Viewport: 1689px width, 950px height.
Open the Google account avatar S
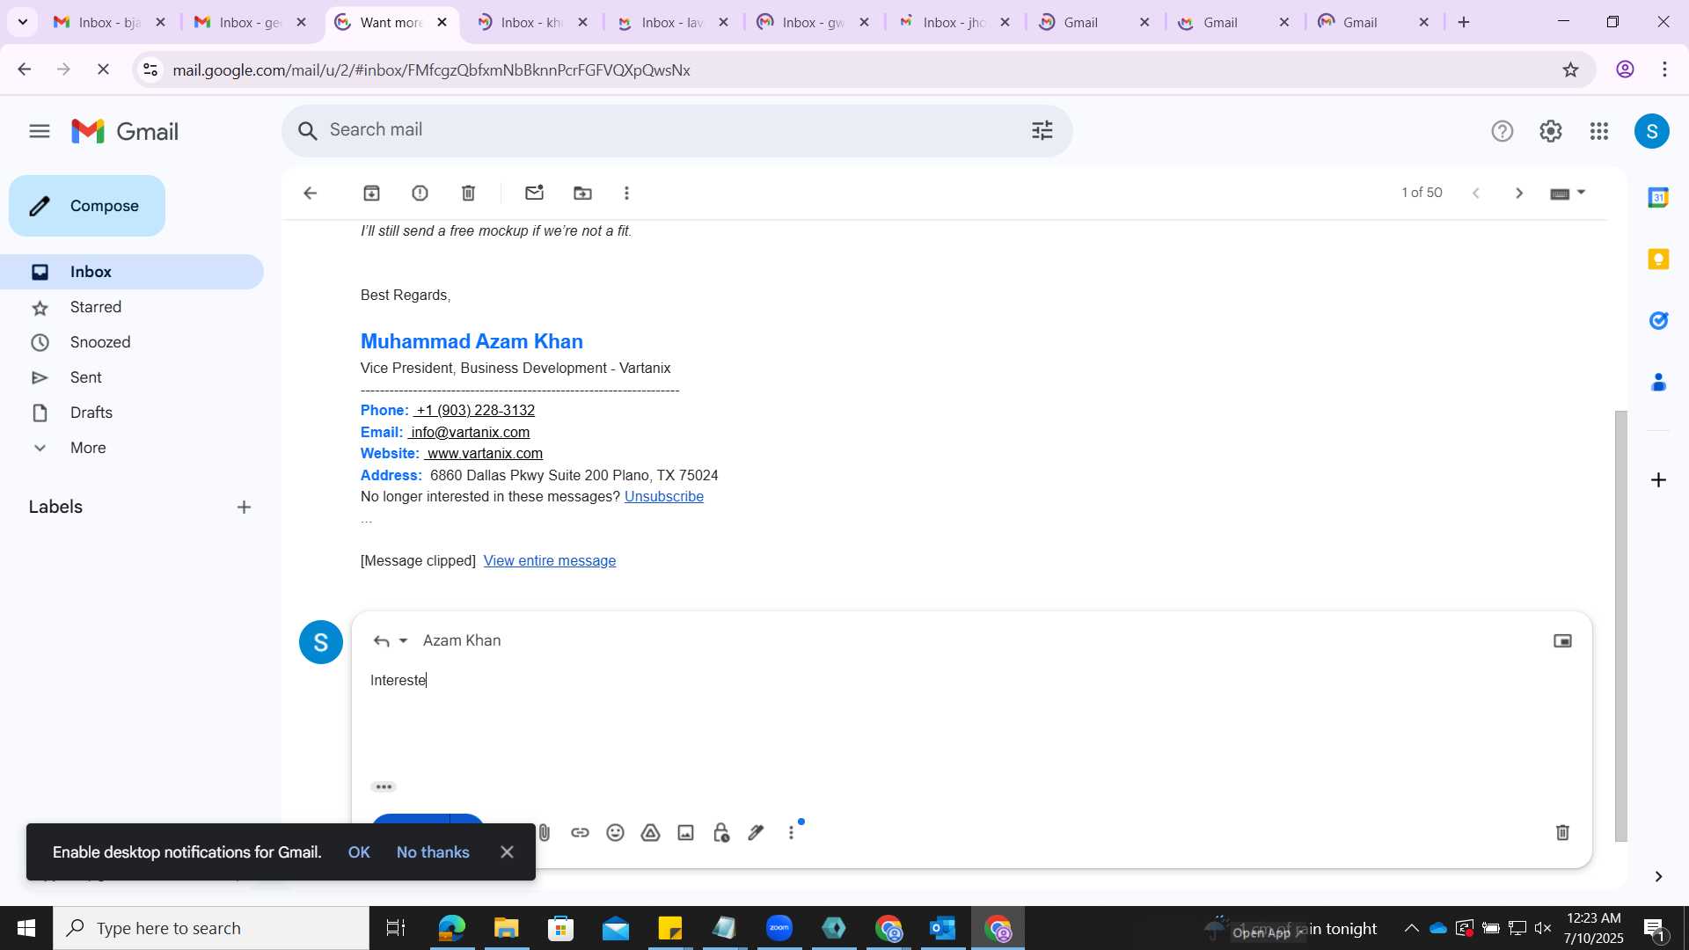click(1651, 131)
